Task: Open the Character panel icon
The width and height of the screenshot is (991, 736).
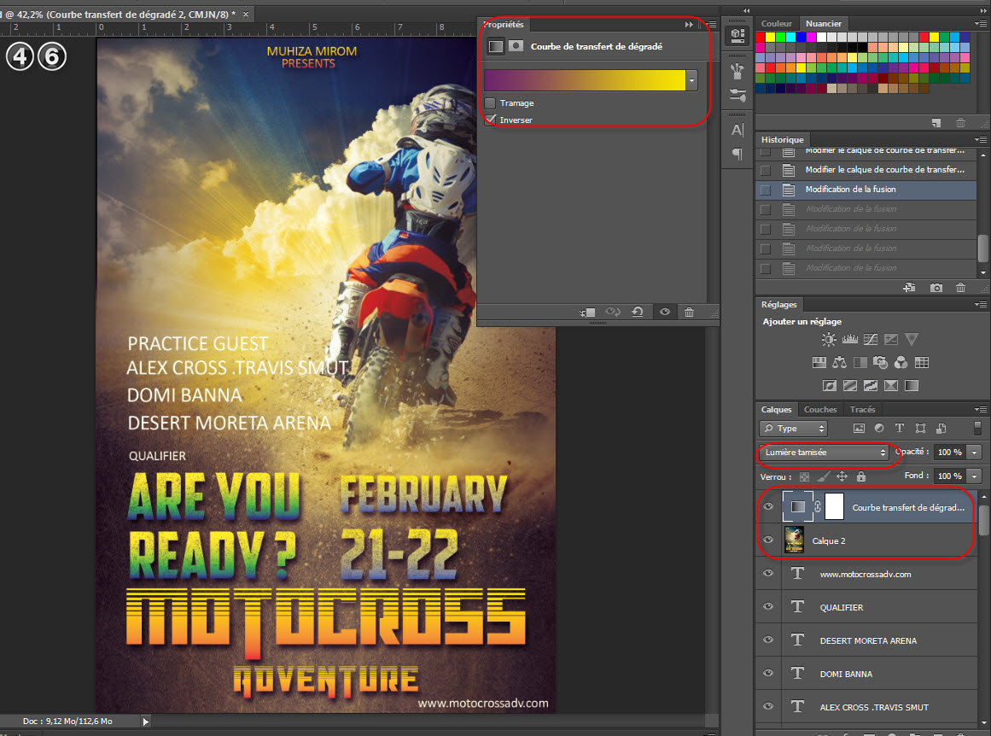Action: (x=737, y=130)
